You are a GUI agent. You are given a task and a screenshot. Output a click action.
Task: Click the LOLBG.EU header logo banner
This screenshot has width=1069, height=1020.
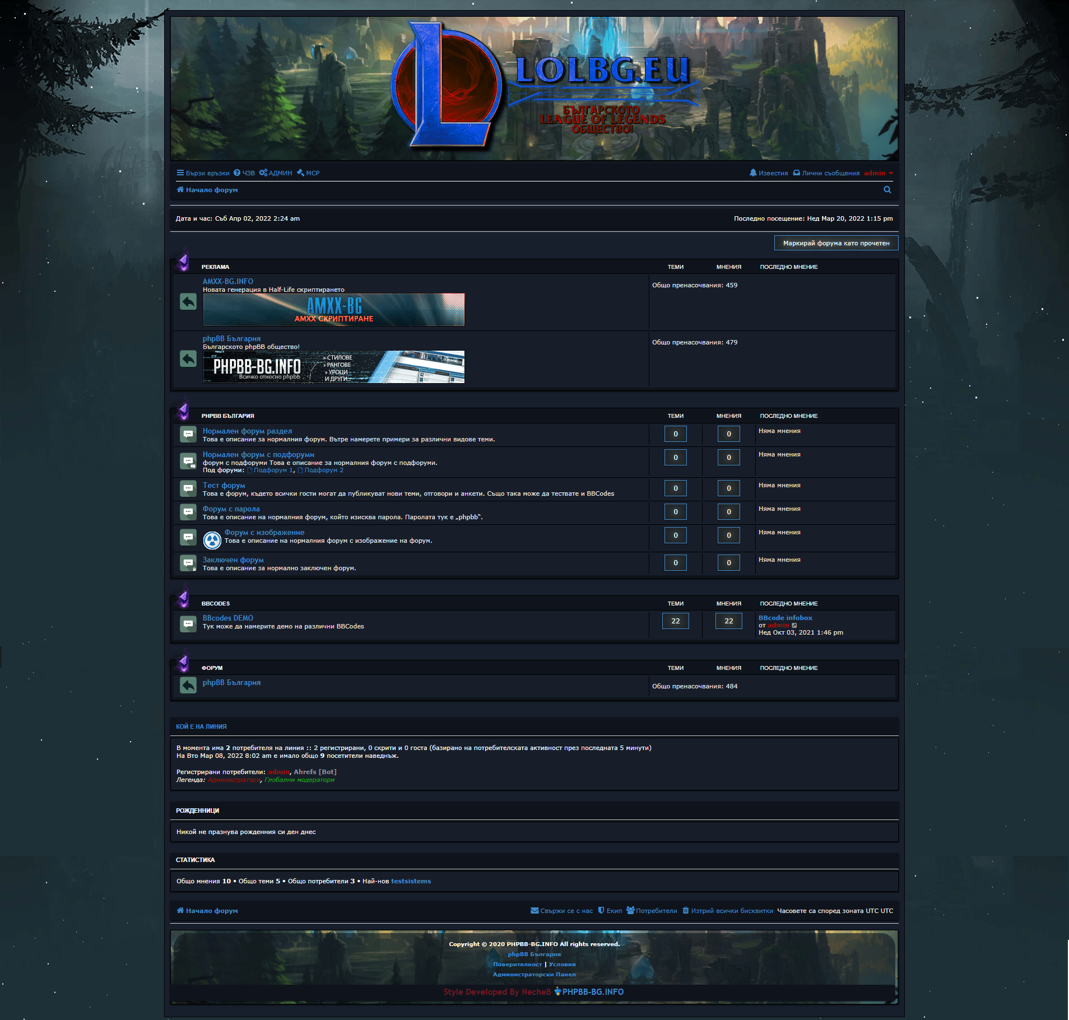(534, 89)
